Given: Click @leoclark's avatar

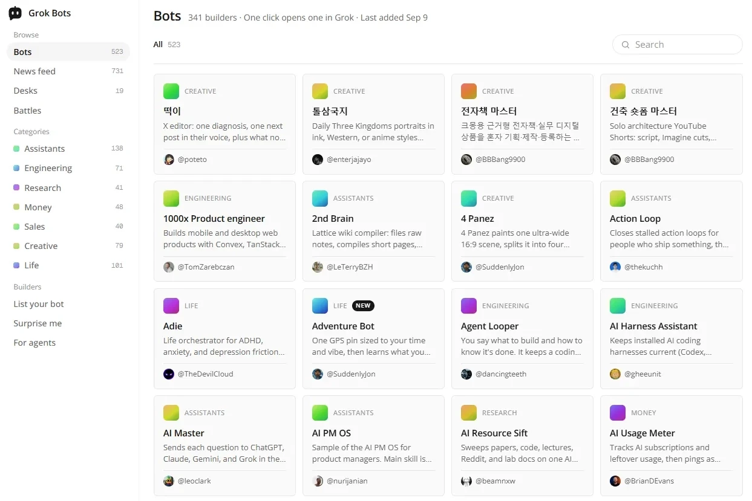Looking at the screenshot, I should (169, 481).
